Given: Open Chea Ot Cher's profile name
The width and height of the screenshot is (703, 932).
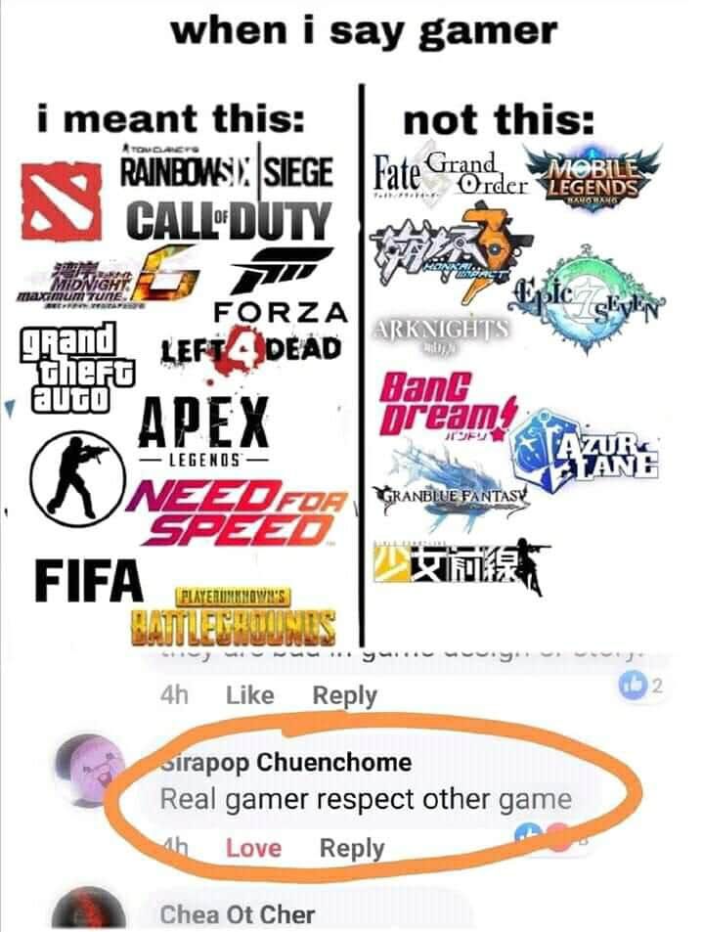Looking at the screenshot, I should (x=237, y=914).
